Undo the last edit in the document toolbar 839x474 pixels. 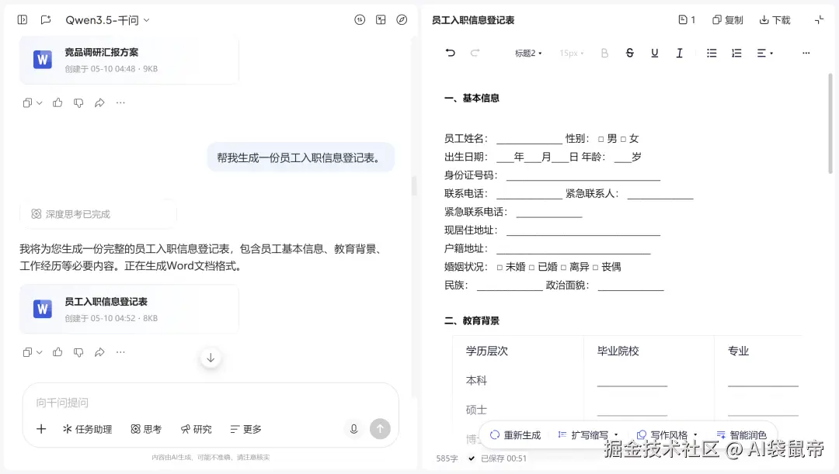tap(451, 53)
